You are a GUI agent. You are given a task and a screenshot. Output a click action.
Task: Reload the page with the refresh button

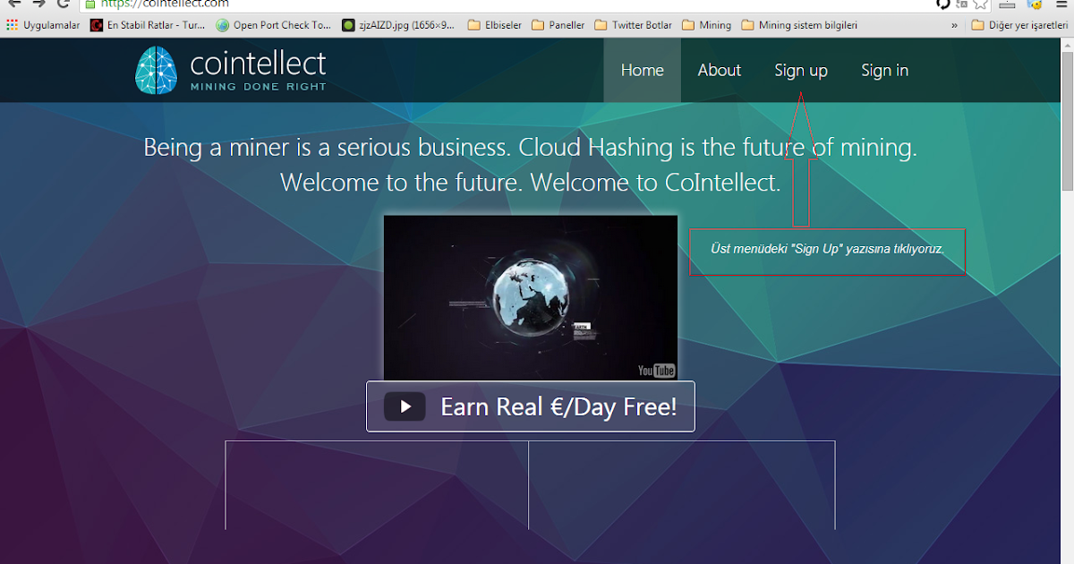tap(63, 4)
